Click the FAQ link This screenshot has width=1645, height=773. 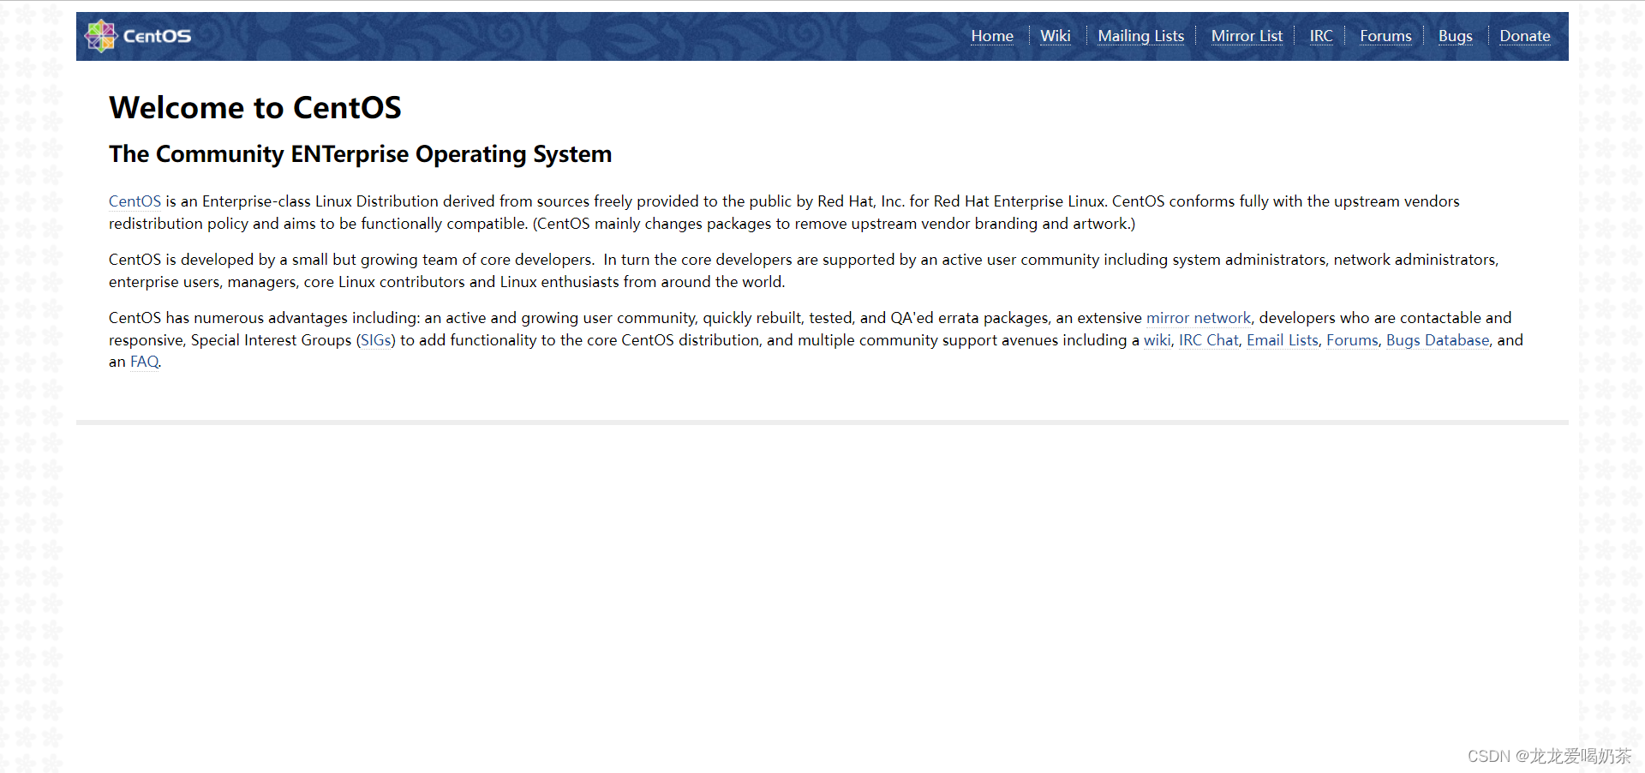(x=144, y=362)
